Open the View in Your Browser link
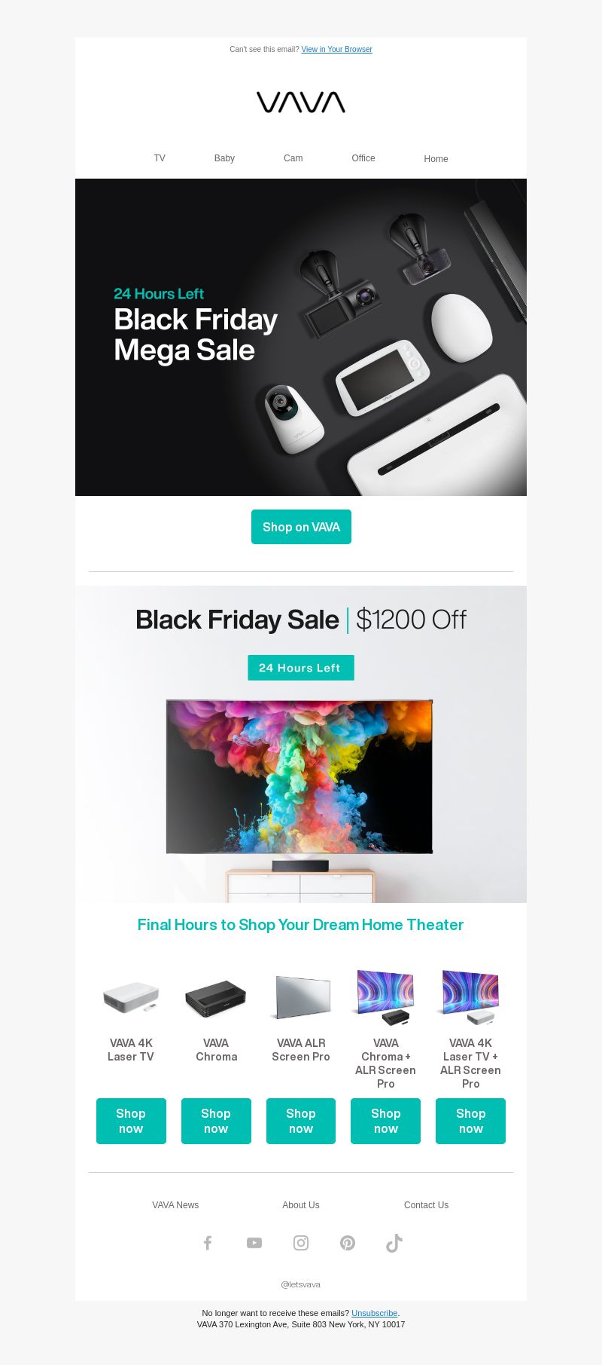This screenshot has width=602, height=1365. [337, 50]
